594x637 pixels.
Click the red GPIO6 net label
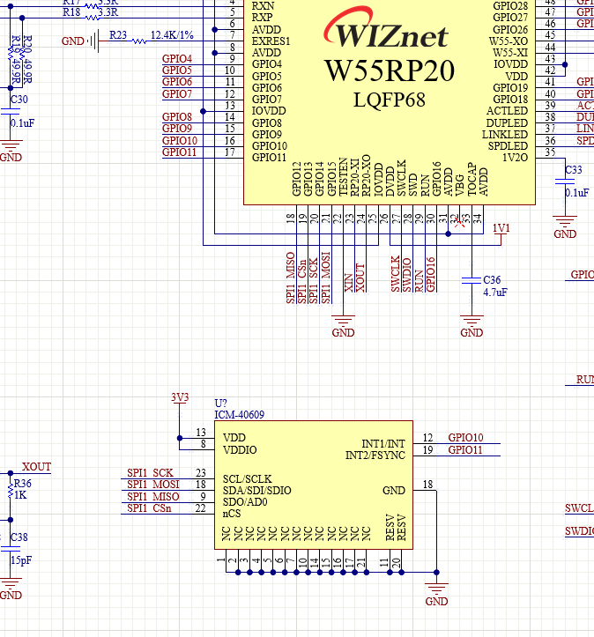coord(177,82)
